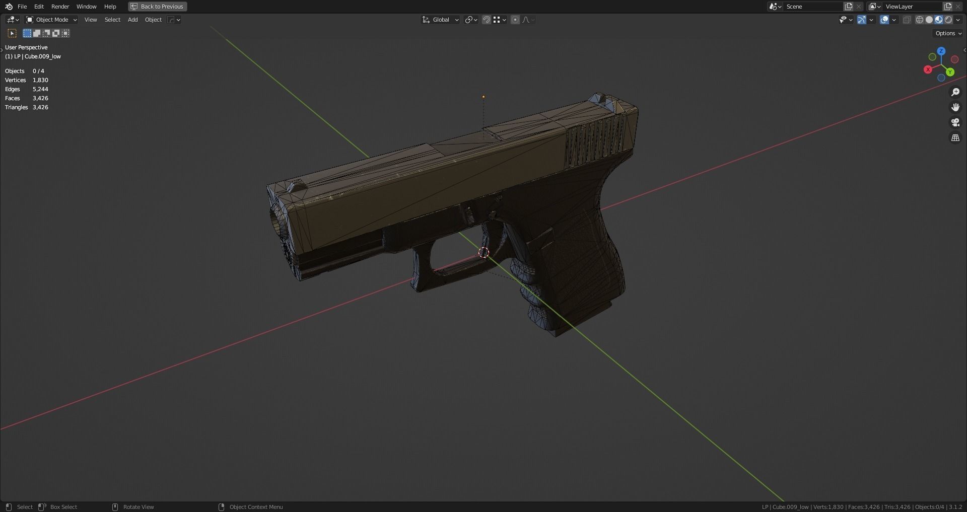Activate Rendered viewport shading

point(948,20)
